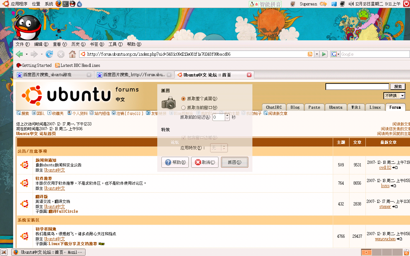Switch to the 百度图片搜索_http://forum.ubu tab
Screen dimensions: 410x256
[135, 75]
